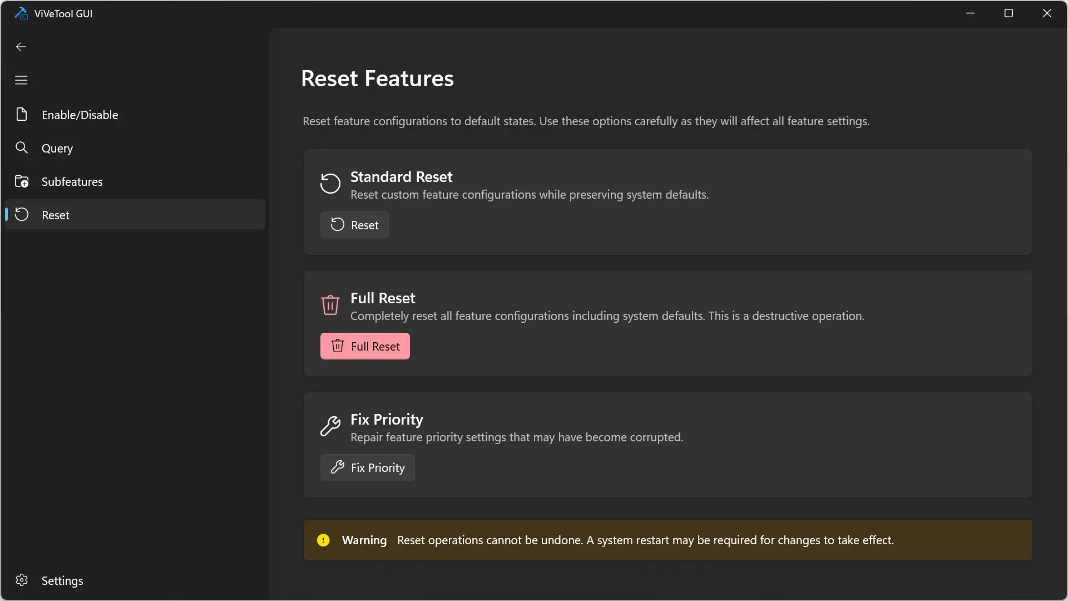The width and height of the screenshot is (1068, 601).
Task: Click the bold Warning label in the banner
Action: click(364, 540)
